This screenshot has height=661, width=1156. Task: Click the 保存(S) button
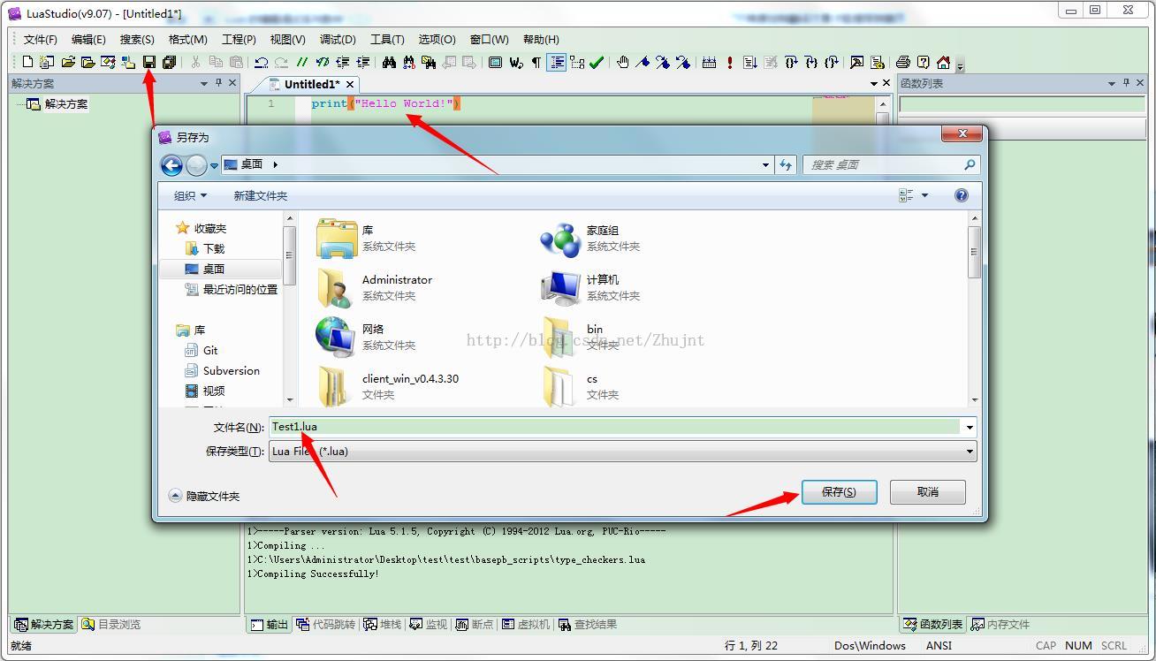839,492
